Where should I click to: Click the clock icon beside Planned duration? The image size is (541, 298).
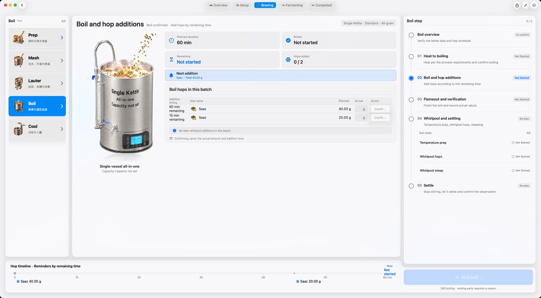pos(171,40)
